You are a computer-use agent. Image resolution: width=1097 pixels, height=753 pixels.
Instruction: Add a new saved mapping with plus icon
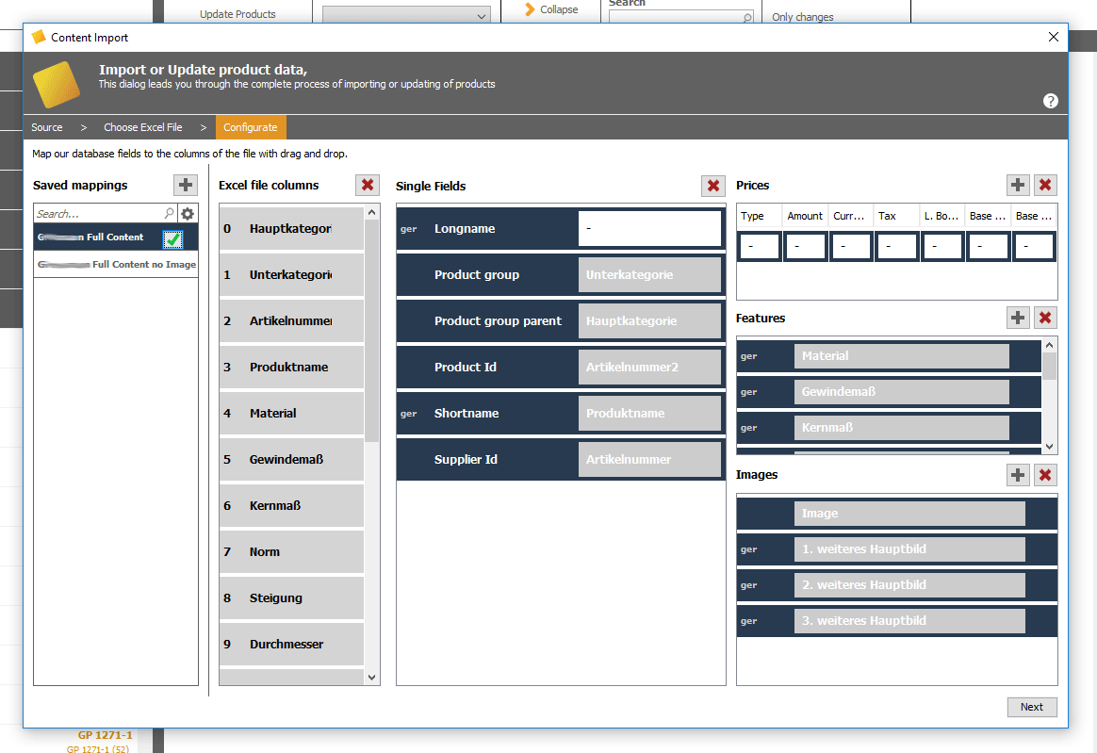point(186,185)
